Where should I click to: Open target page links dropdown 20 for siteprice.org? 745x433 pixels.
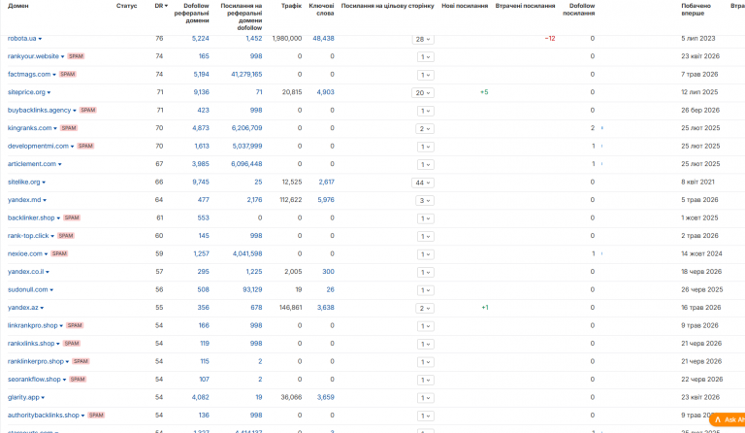[x=423, y=93]
